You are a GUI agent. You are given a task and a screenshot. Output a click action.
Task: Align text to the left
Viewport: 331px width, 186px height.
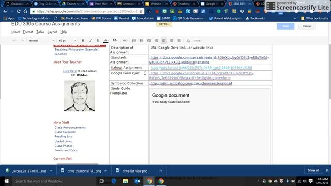tap(164, 40)
